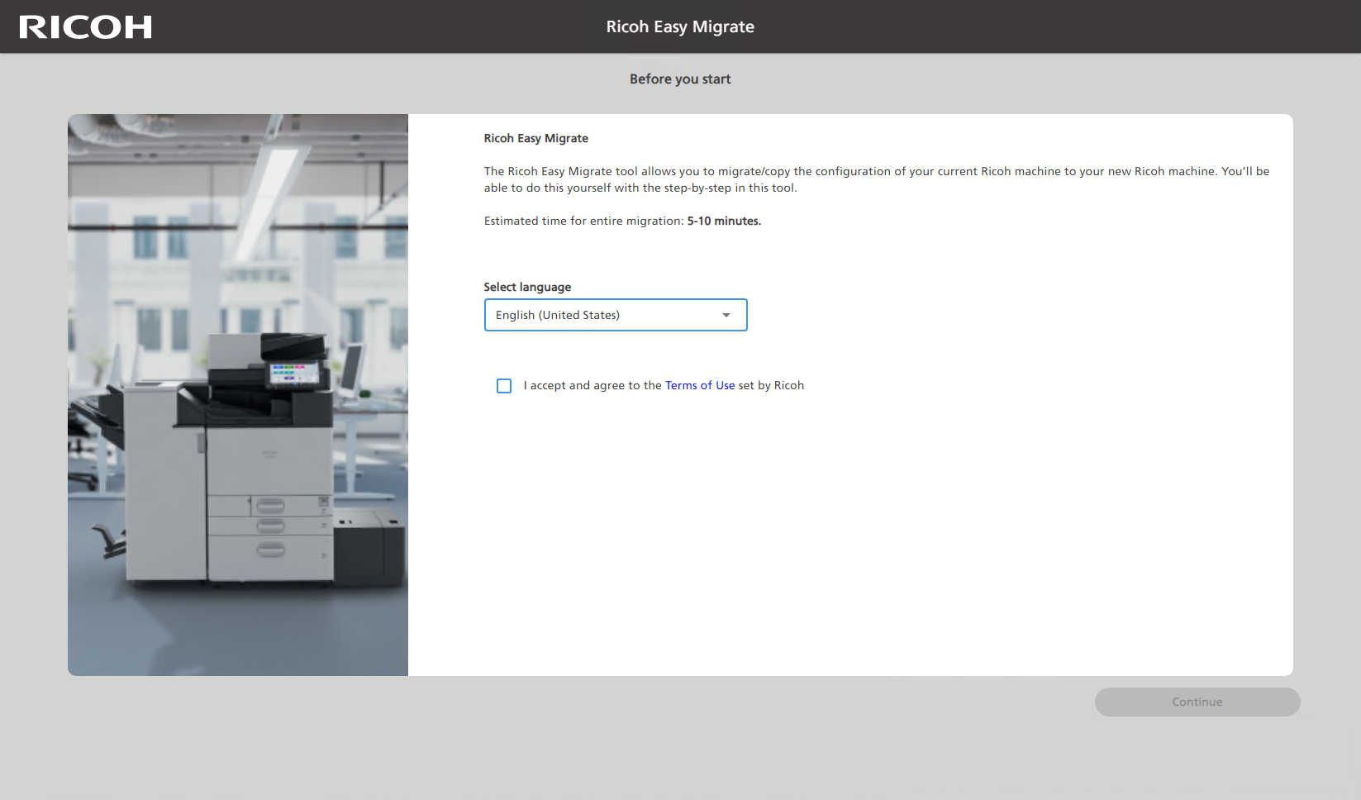The height and width of the screenshot is (800, 1361).
Task: Click the 'I accept and agree' label text
Action: point(592,385)
